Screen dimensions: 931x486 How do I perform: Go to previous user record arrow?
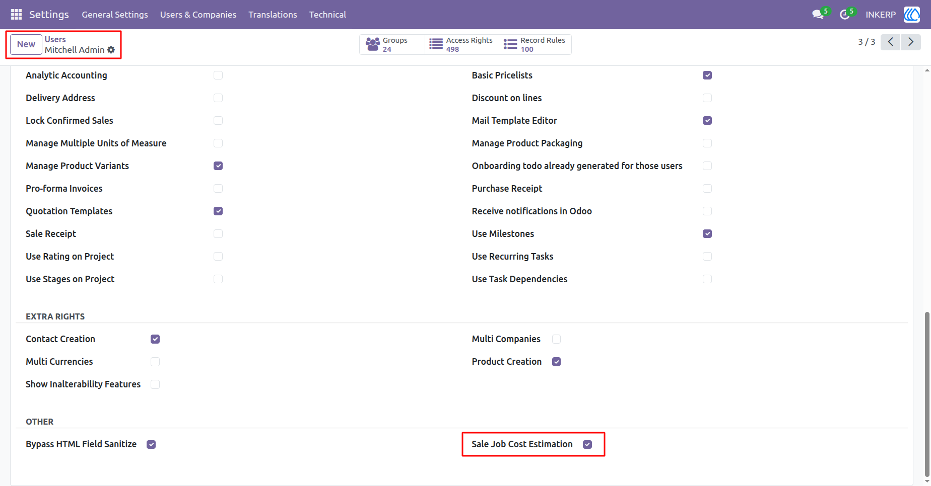(891, 42)
